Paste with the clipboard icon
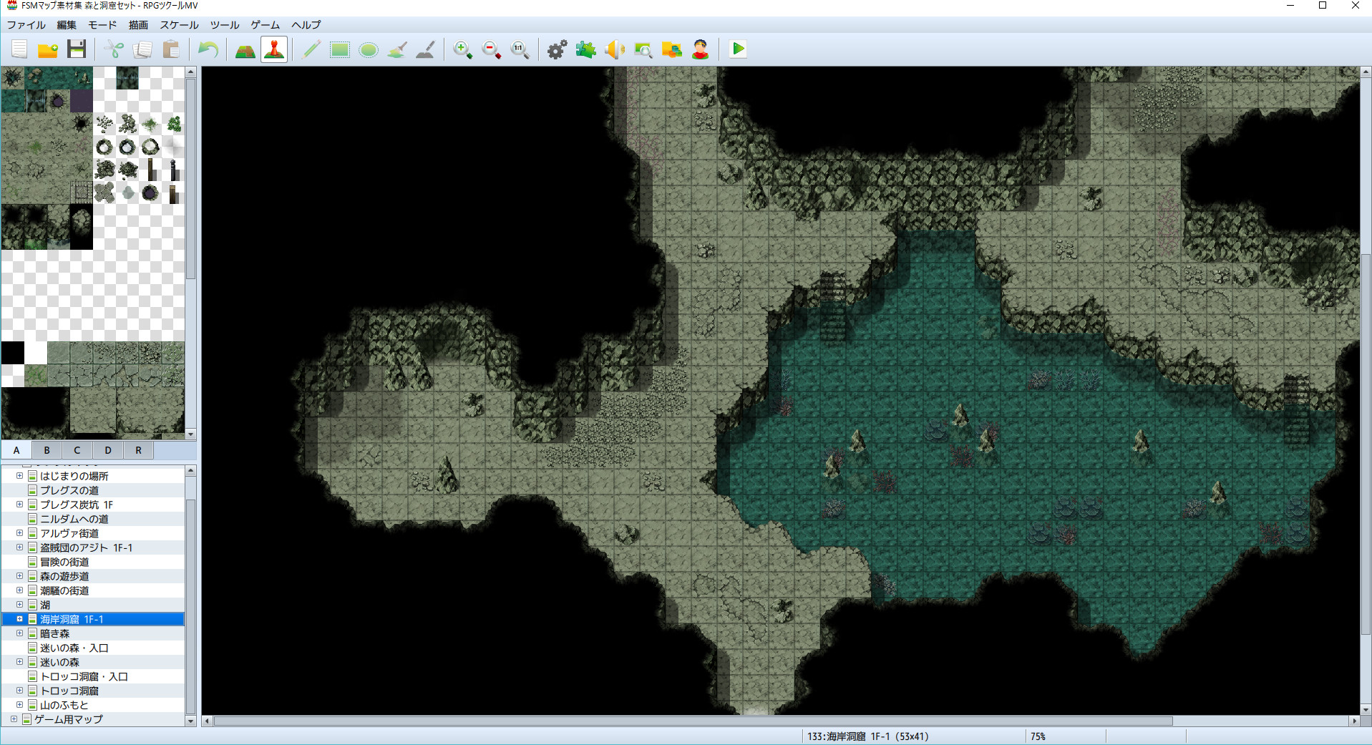Viewport: 1372px width, 745px height. click(171, 49)
